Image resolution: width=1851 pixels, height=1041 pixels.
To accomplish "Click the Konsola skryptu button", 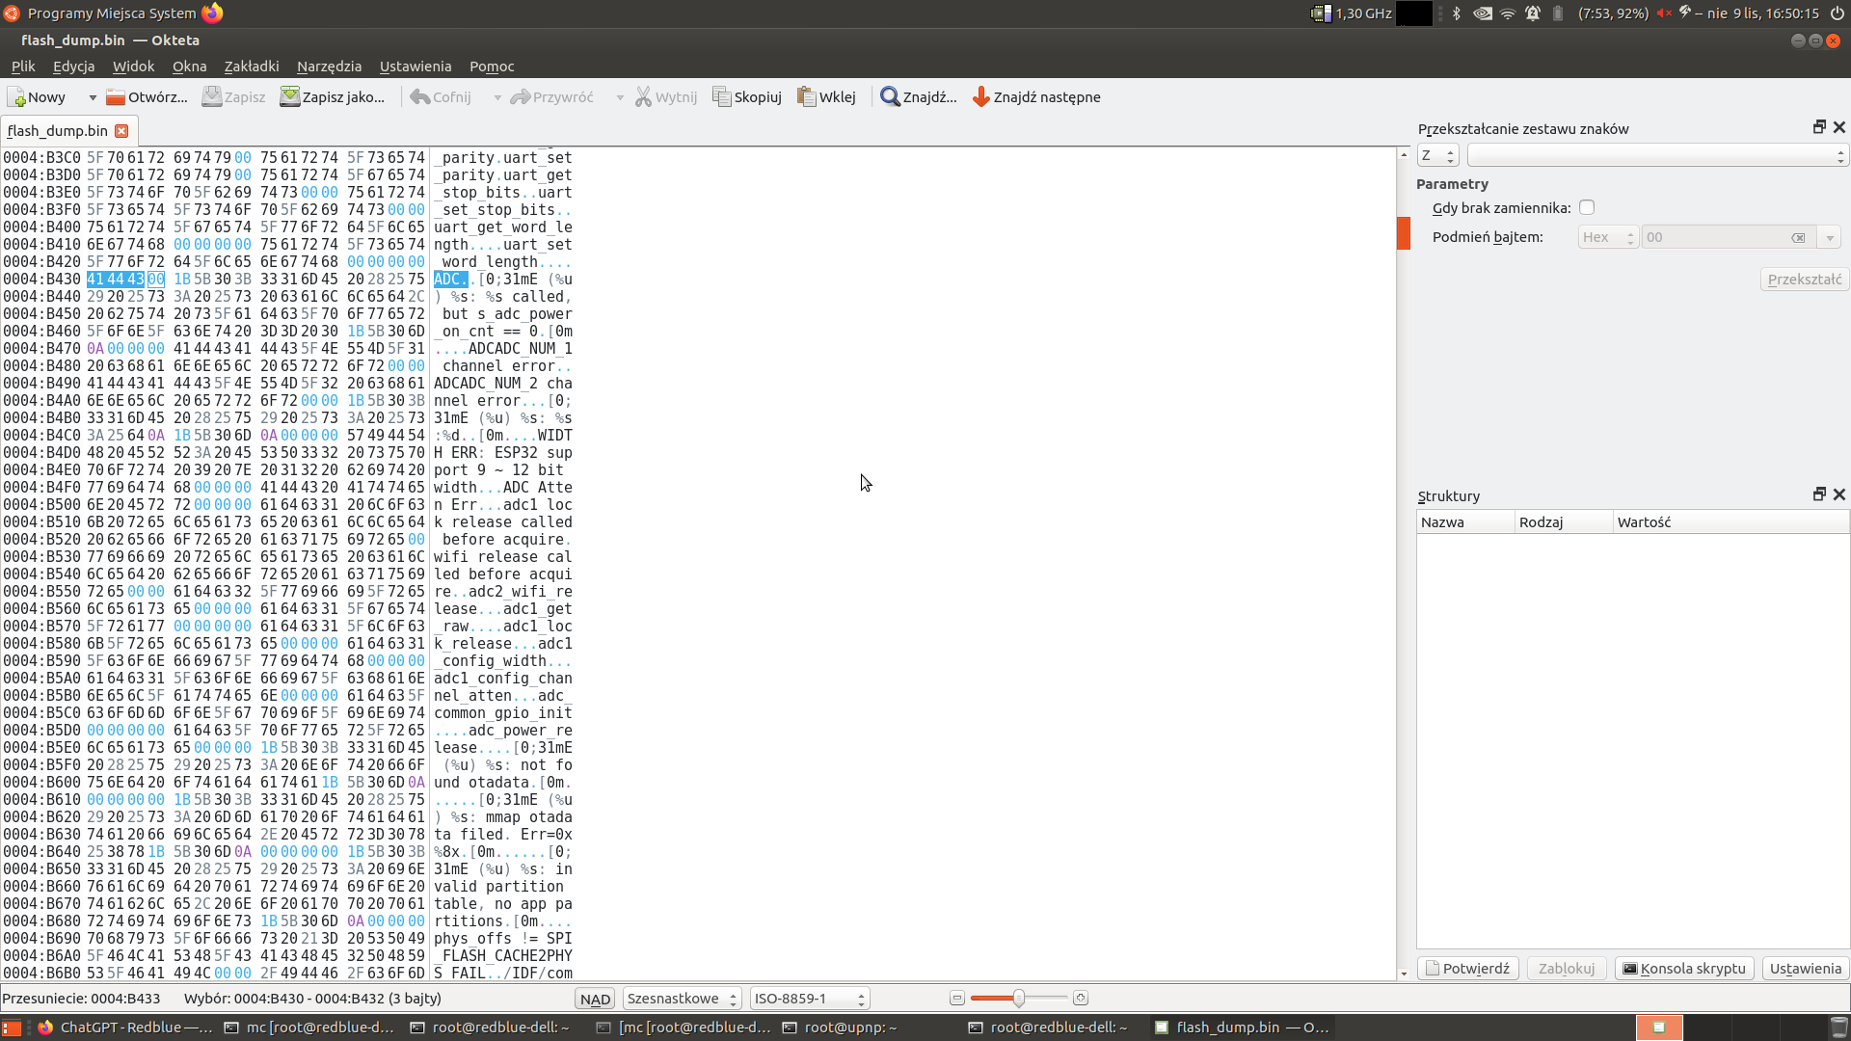I will pyautogui.click(x=1684, y=969).
